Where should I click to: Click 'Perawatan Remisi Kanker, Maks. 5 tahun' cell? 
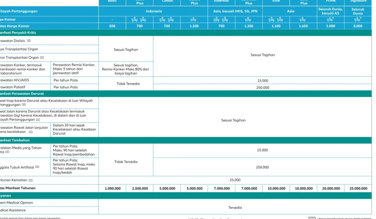pyautogui.click(x=74, y=69)
